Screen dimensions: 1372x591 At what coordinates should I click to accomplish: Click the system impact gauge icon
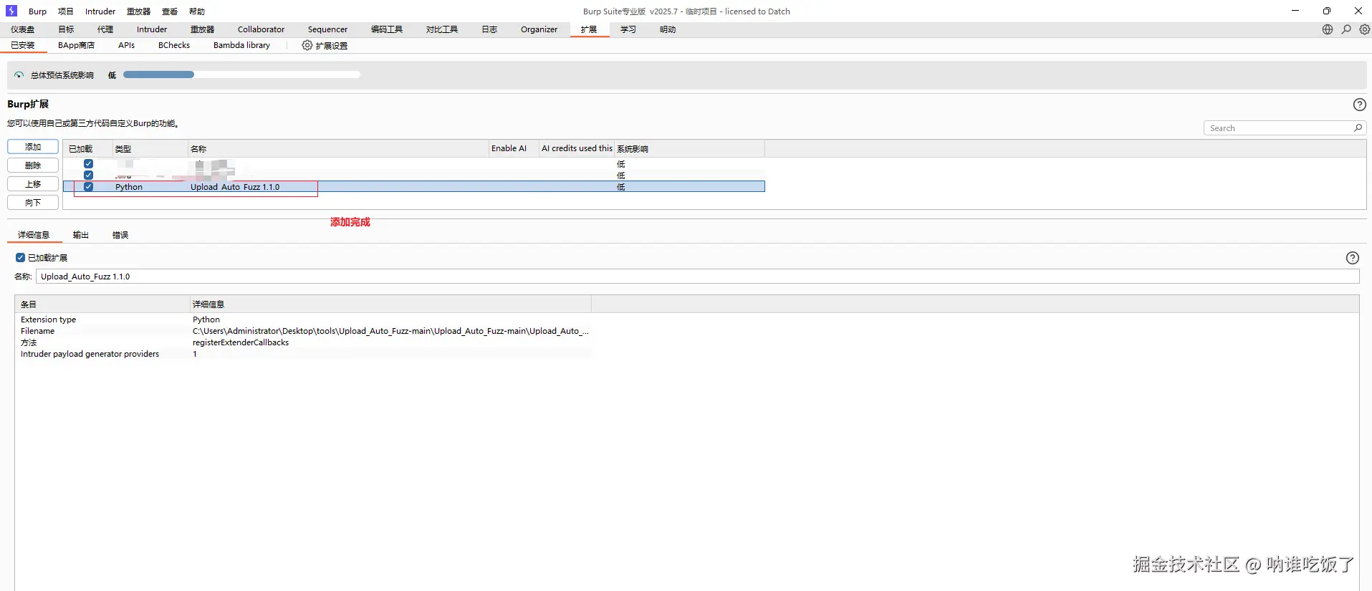19,75
